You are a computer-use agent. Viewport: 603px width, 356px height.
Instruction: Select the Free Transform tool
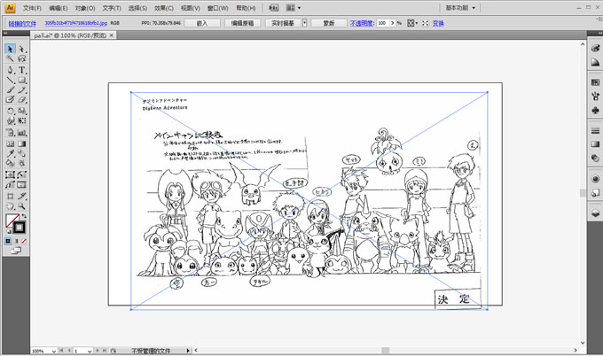point(22,120)
